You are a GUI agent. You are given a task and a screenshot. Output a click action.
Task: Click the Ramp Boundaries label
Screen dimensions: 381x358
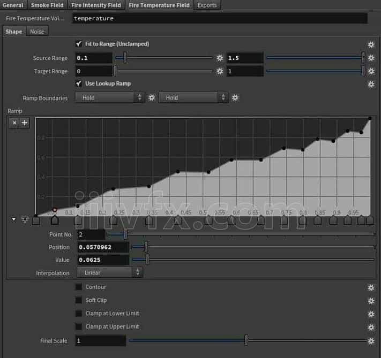45,98
